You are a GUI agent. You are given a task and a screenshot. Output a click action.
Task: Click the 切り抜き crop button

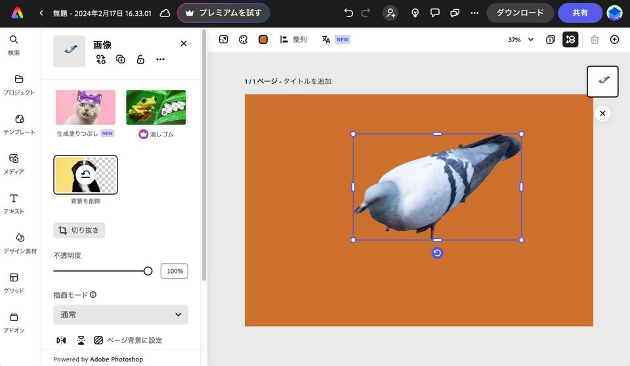pos(79,230)
